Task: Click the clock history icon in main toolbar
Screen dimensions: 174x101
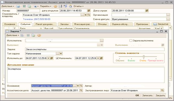Action: point(70,6)
